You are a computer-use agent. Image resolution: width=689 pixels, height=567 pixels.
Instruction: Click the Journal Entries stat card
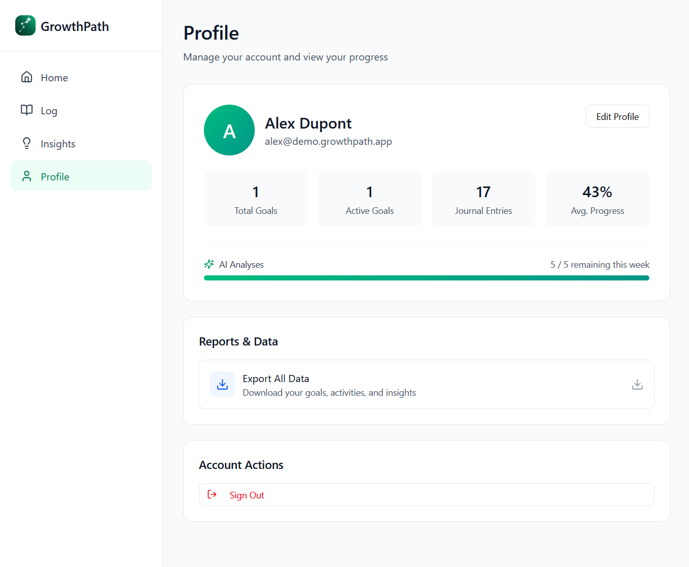click(x=484, y=199)
